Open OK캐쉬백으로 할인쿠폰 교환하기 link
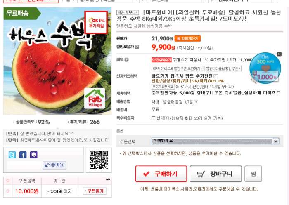This screenshot has width=289, height=205. tap(177, 68)
